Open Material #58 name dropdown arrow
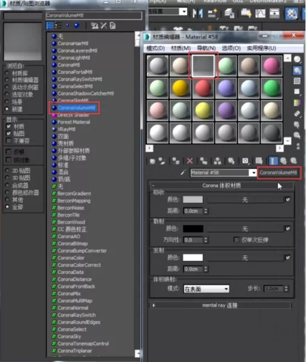 click(254, 173)
